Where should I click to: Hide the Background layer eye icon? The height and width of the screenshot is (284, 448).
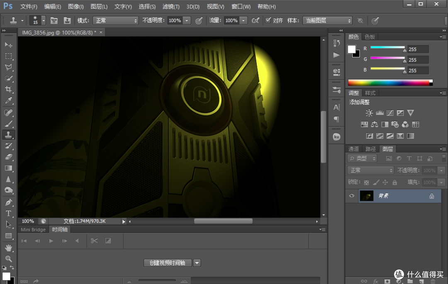coord(352,195)
